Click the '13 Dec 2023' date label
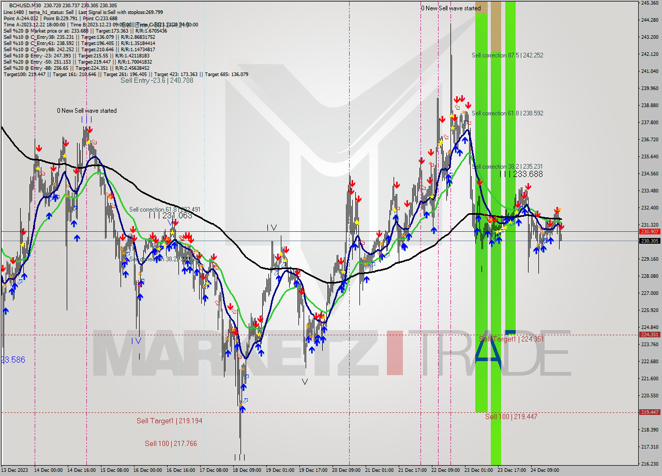This screenshot has height=476, width=662. tap(14, 470)
